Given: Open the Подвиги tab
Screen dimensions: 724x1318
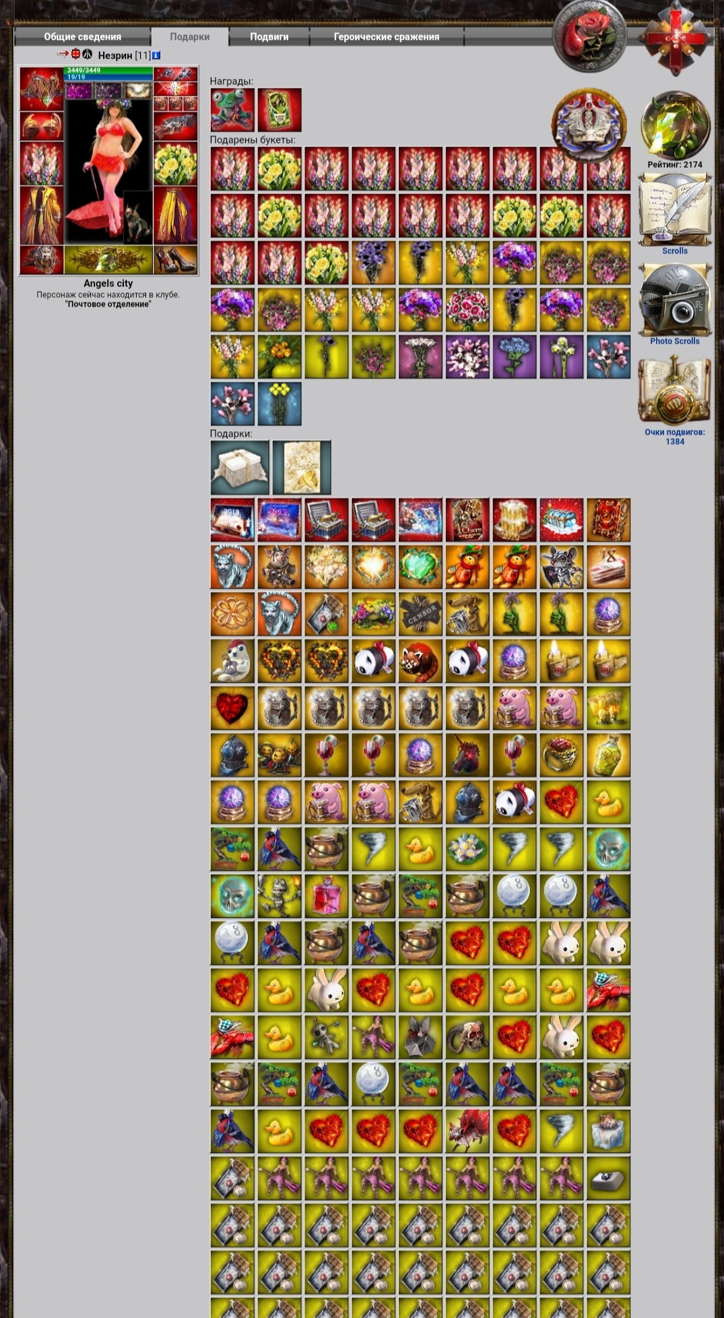Looking at the screenshot, I should tap(269, 37).
